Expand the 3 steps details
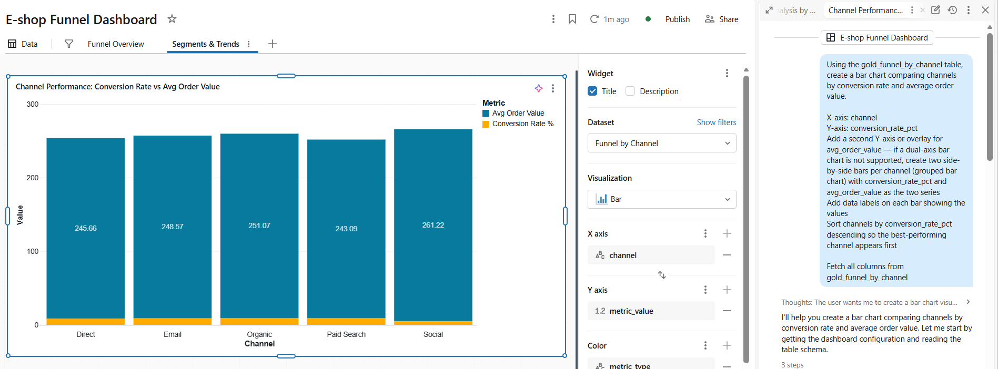Viewport: 998px width, 369px height. click(792, 365)
